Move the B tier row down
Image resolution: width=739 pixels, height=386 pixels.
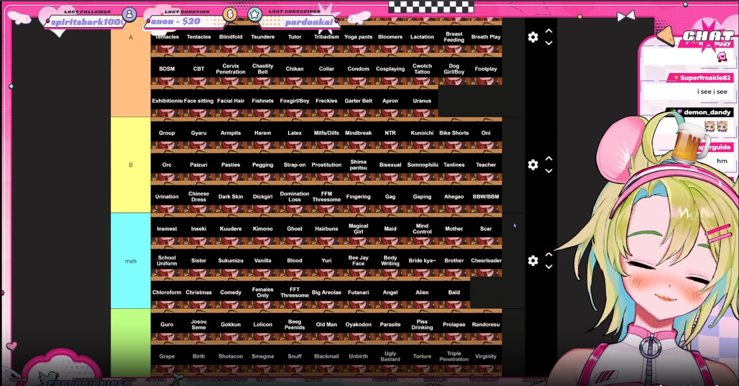point(549,171)
